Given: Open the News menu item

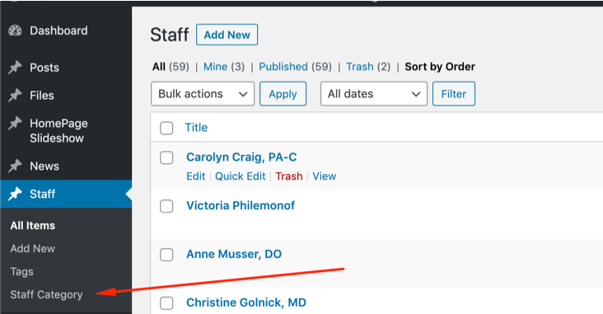Looking at the screenshot, I should 44,166.
